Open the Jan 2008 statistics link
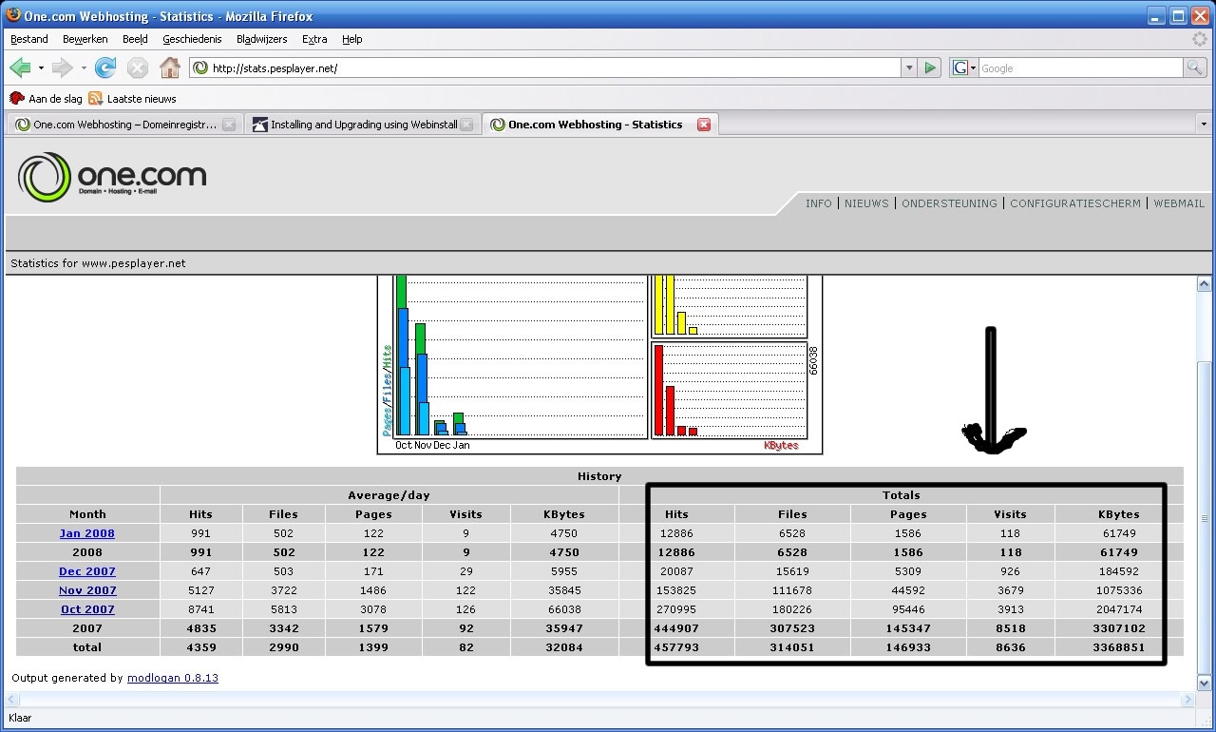 [87, 533]
